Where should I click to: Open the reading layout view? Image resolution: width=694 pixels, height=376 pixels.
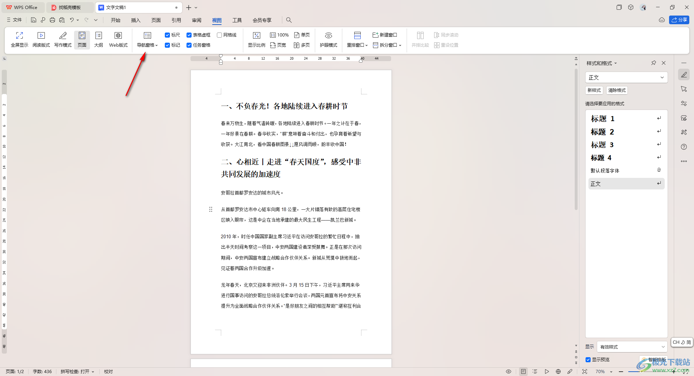click(x=41, y=39)
